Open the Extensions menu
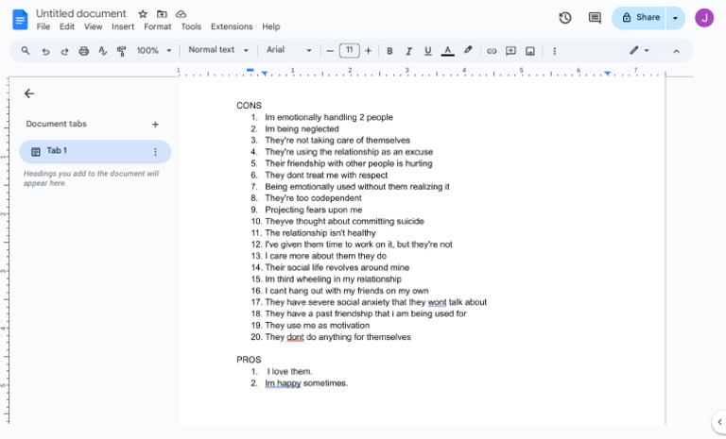This screenshot has width=726, height=439. click(232, 26)
